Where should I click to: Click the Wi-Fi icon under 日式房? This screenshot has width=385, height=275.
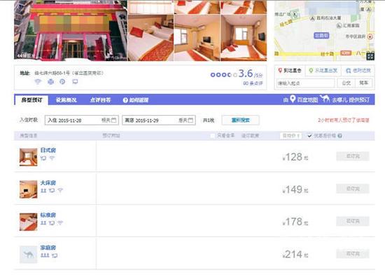pyautogui.click(x=52, y=158)
